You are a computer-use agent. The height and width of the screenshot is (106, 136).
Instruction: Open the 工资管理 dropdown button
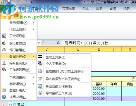click(x=11, y=16)
